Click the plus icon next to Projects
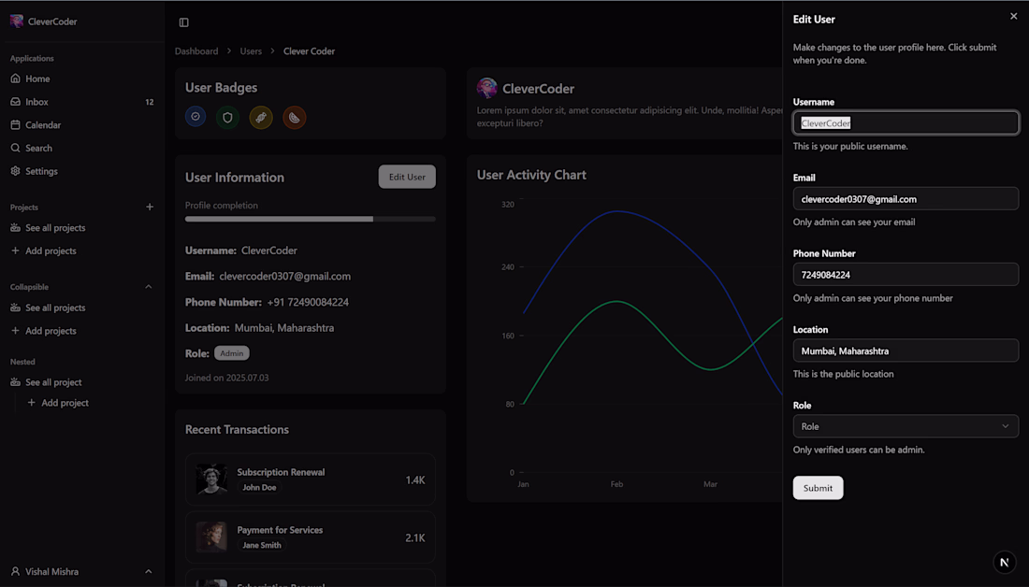The width and height of the screenshot is (1029, 587). coord(150,207)
